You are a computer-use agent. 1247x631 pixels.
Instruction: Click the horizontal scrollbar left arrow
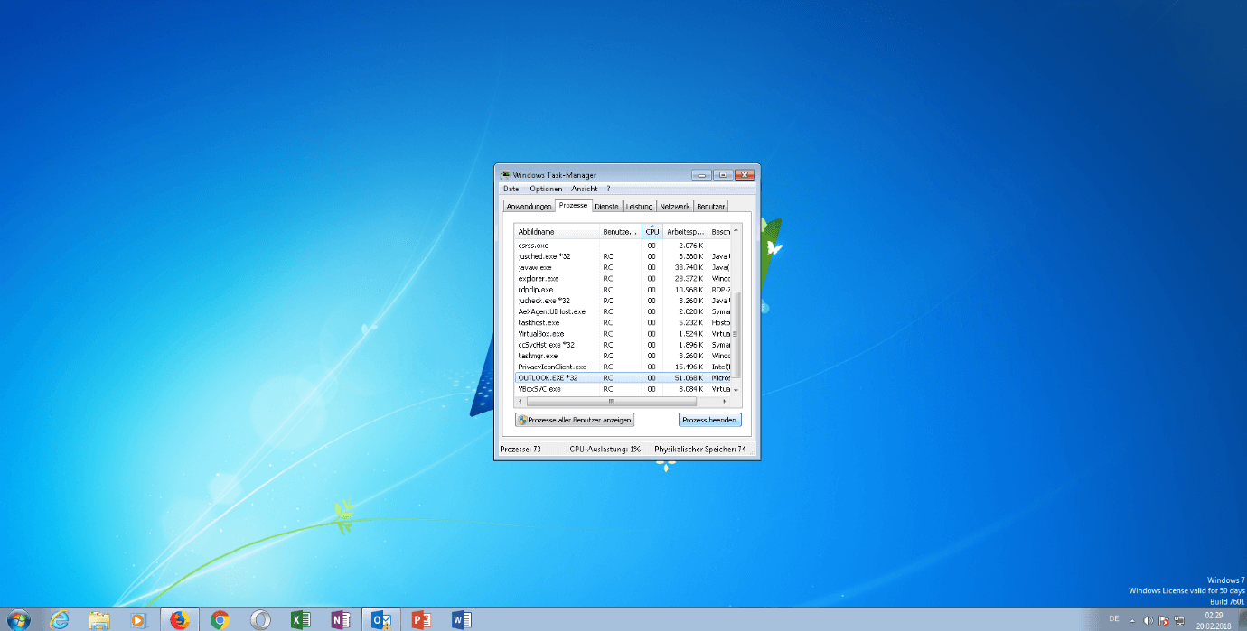coord(520,401)
